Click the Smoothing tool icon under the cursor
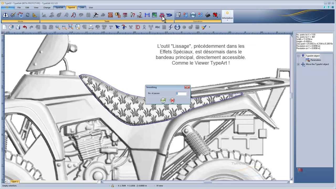Screen dimensions: 336x189 [x=162, y=15]
